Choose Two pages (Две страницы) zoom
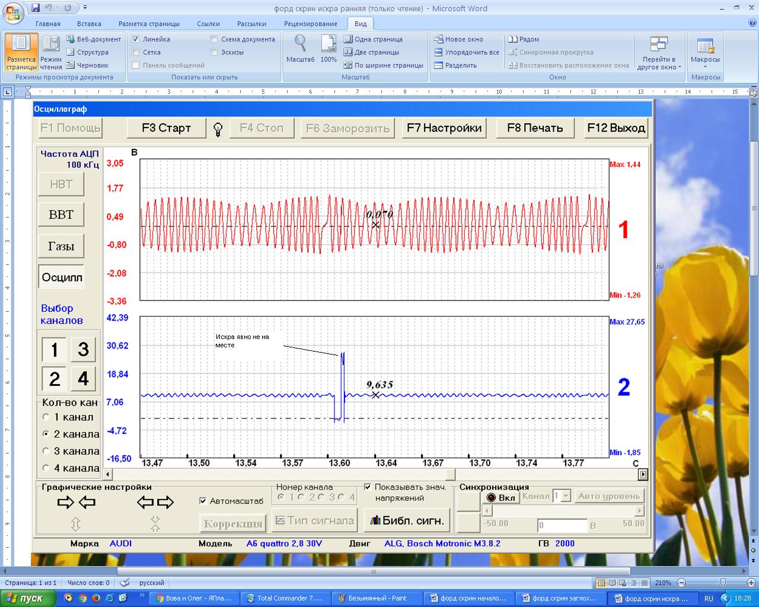Screen dimensions: 759x607 click(x=371, y=52)
